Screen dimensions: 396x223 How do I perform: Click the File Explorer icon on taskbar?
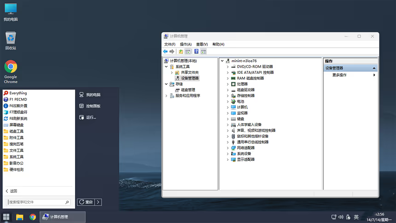[20, 217]
